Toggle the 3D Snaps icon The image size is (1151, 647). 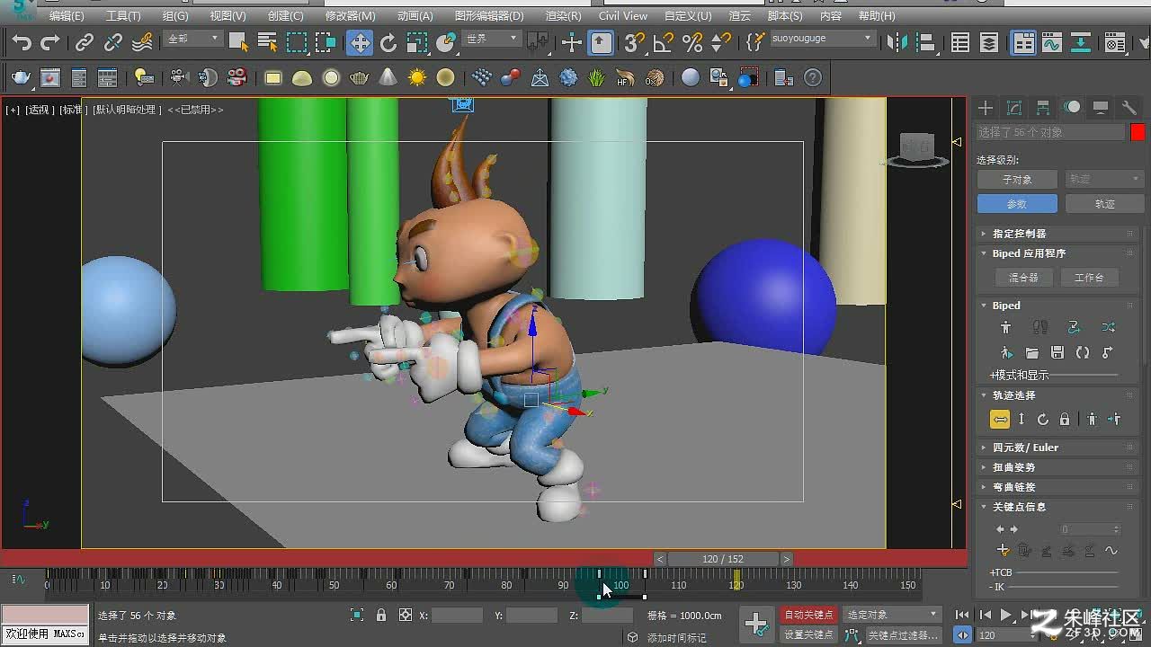pos(635,42)
